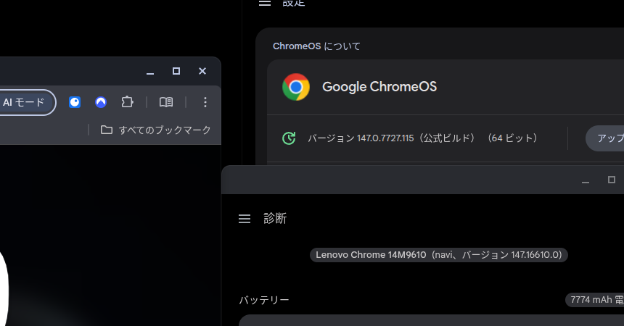Maximize the 診断 diagnostics window
This screenshot has height=326, width=624.
[612, 180]
